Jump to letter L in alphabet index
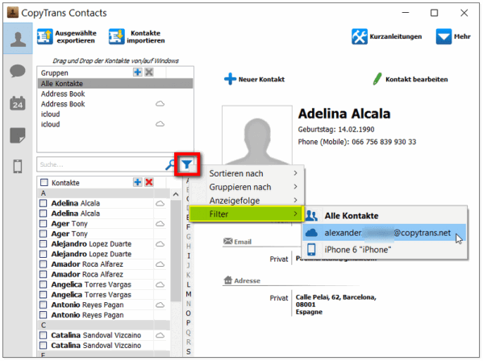The height and width of the screenshot is (361, 483). (x=189, y=284)
